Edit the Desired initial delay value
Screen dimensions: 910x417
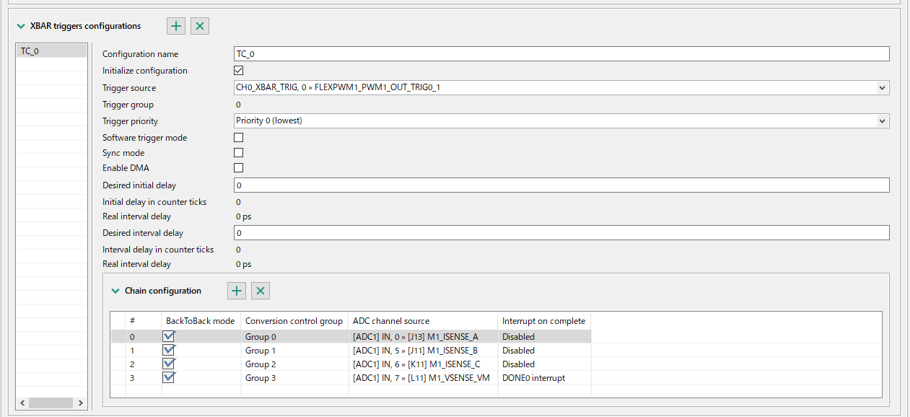(x=505, y=185)
